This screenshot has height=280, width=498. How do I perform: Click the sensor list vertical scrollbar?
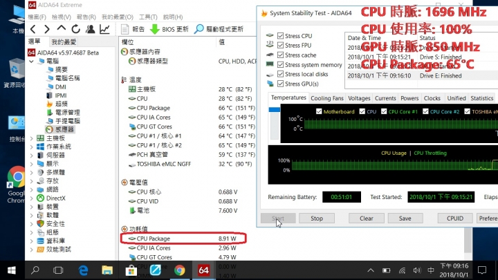[x=468, y=240]
